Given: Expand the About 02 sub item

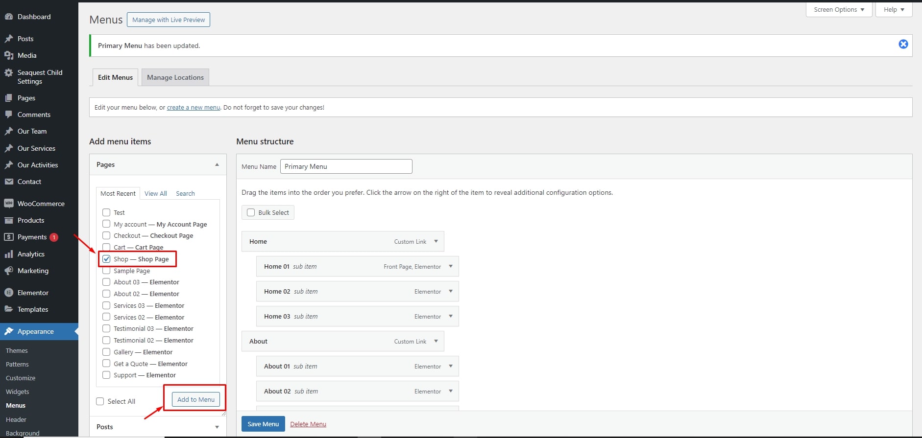Looking at the screenshot, I should (x=451, y=391).
